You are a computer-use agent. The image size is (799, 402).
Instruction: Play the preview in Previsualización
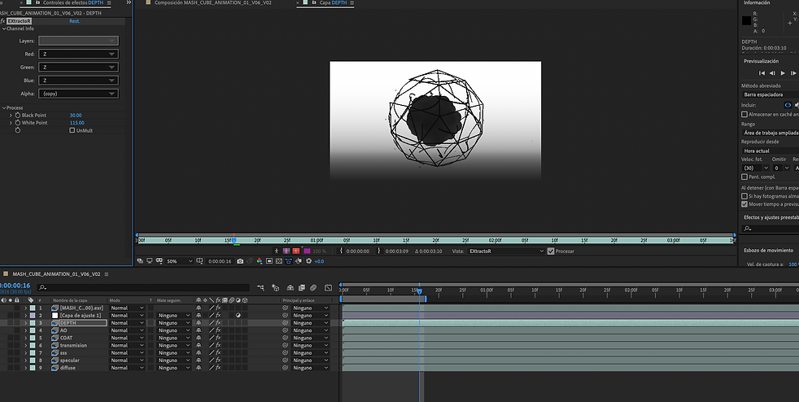(784, 73)
